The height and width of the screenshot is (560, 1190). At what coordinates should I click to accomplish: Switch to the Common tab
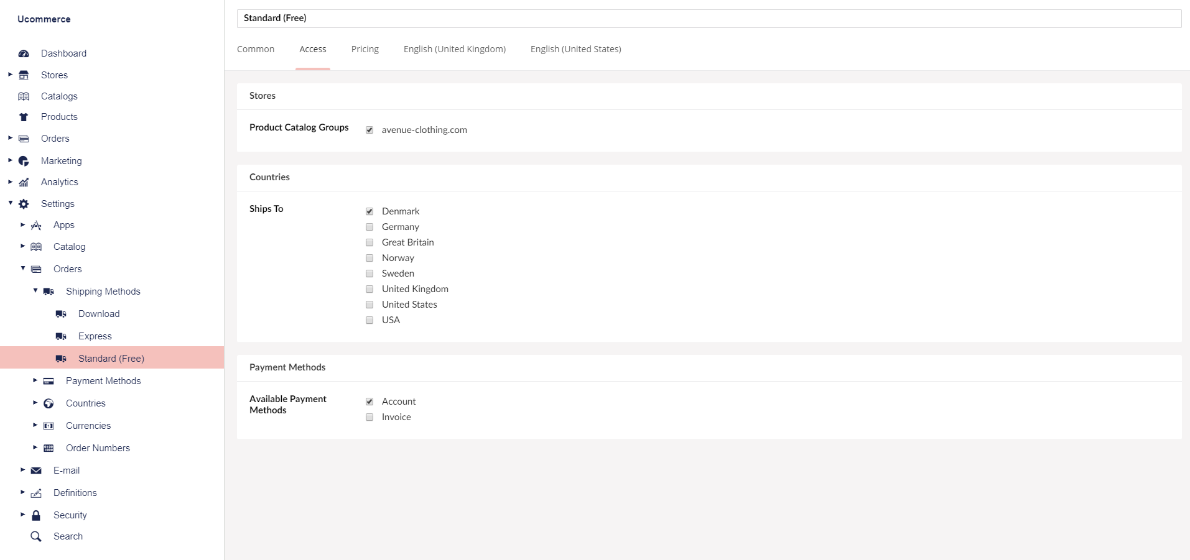point(256,49)
